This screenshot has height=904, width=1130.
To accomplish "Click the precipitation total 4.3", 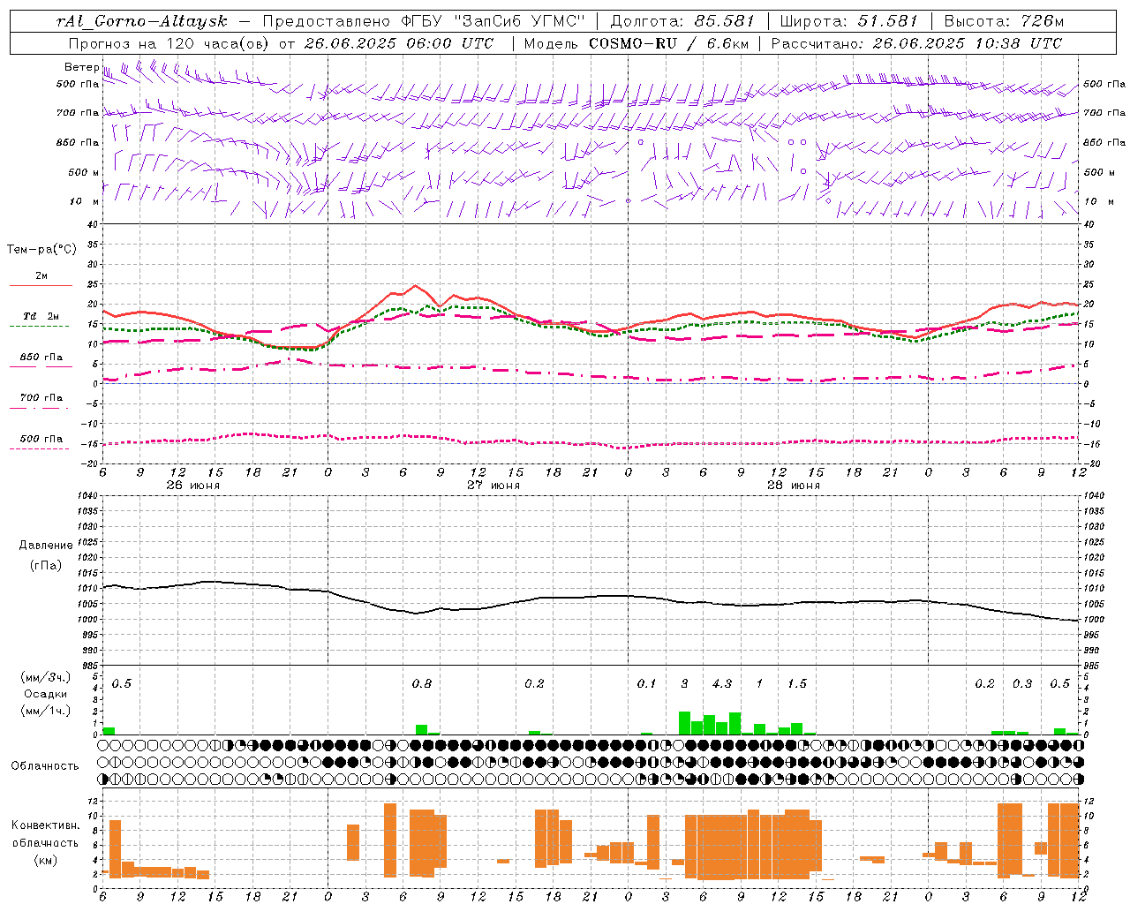I will click(x=721, y=683).
